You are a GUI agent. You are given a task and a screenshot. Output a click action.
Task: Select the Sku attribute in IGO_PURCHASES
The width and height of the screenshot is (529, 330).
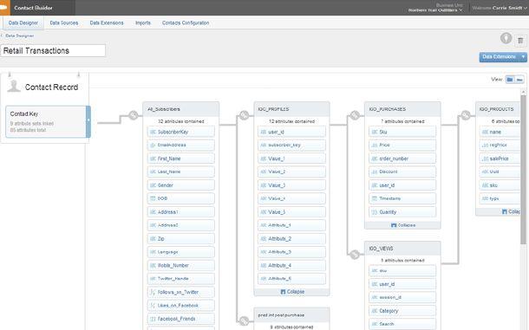click(402, 132)
